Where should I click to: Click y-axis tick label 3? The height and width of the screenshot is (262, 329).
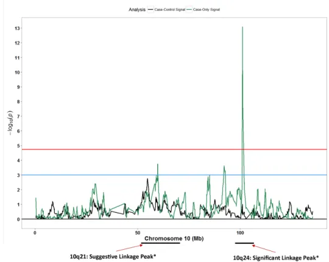coord(18,175)
